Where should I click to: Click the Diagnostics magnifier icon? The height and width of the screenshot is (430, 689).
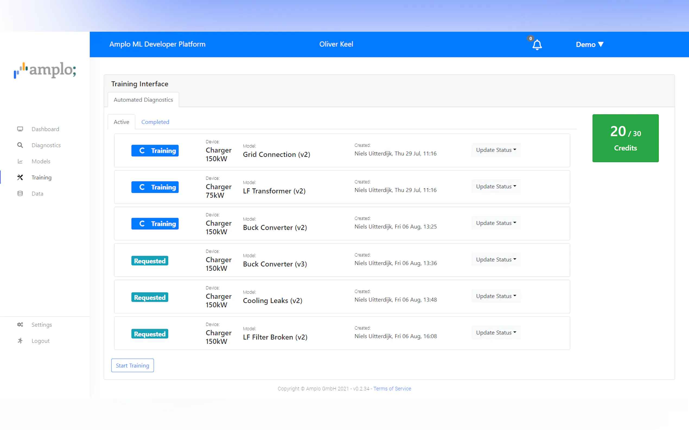click(20, 145)
